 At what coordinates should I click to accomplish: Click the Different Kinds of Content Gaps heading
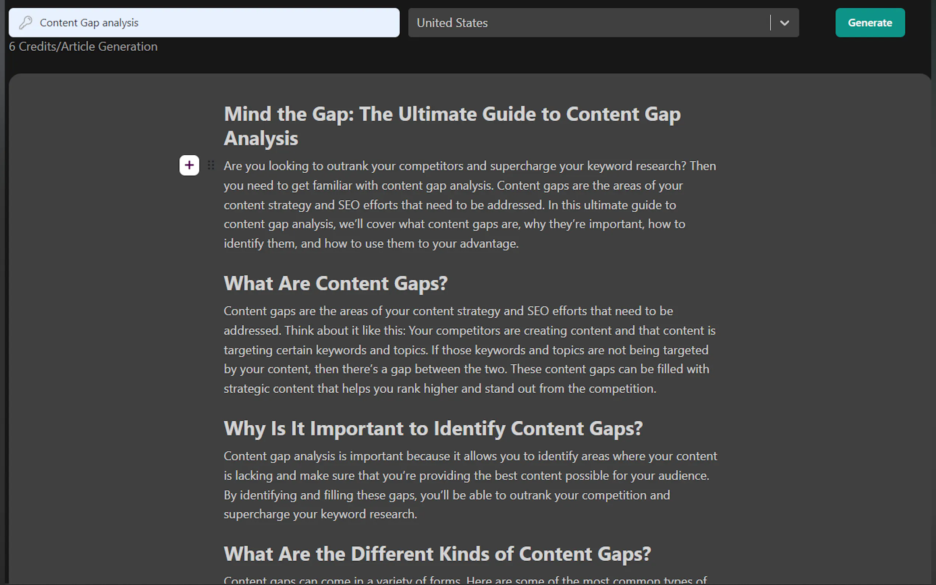(437, 554)
